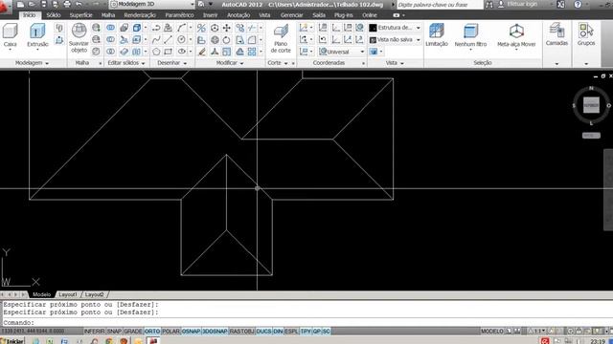Expand the Modelagem panel
The width and height of the screenshot is (613, 344).
[x=32, y=63]
